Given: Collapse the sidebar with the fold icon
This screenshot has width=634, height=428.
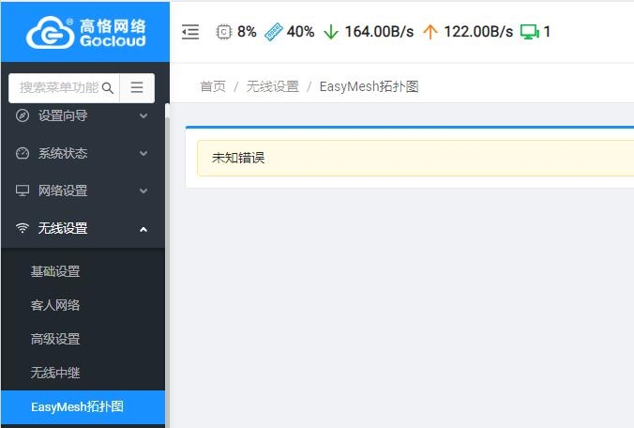Looking at the screenshot, I should [x=190, y=32].
